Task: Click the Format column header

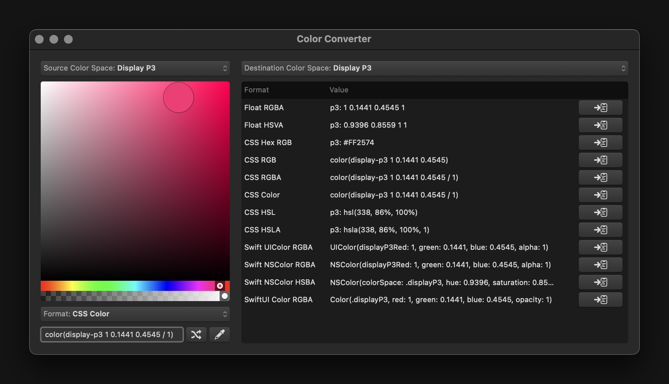Action: click(257, 90)
